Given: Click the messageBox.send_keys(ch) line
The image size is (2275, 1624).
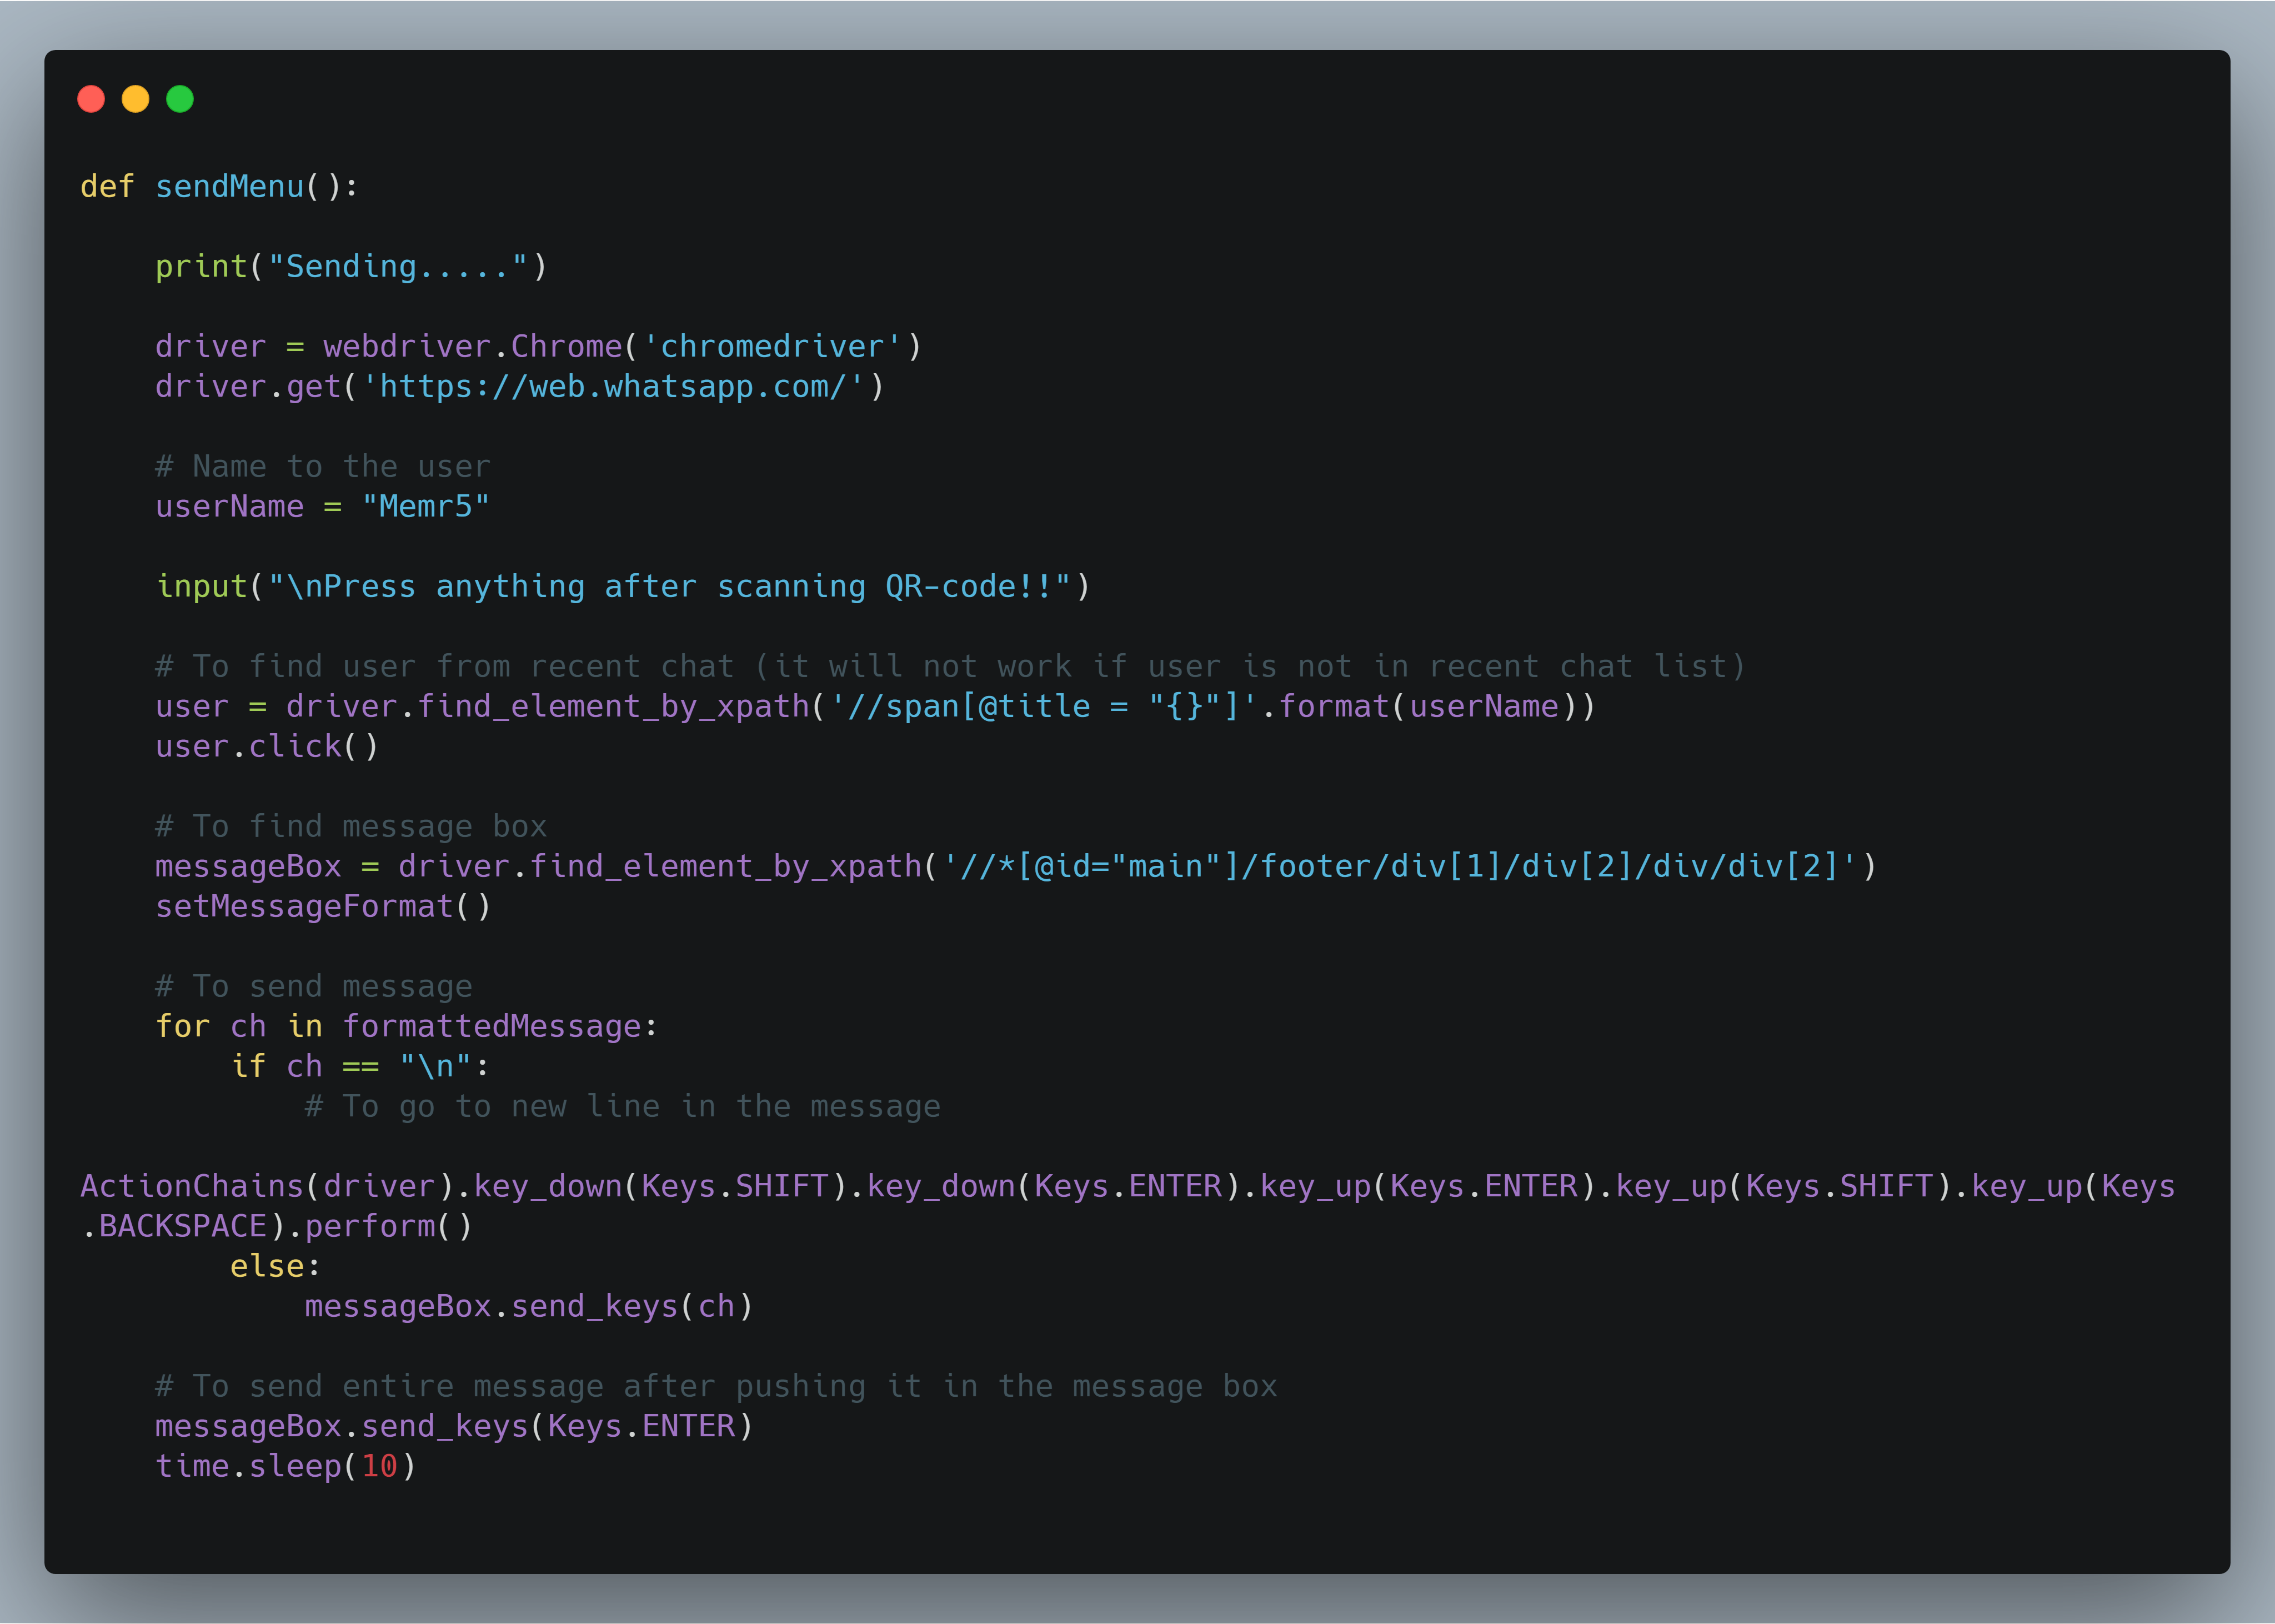Looking at the screenshot, I should (x=528, y=1307).
